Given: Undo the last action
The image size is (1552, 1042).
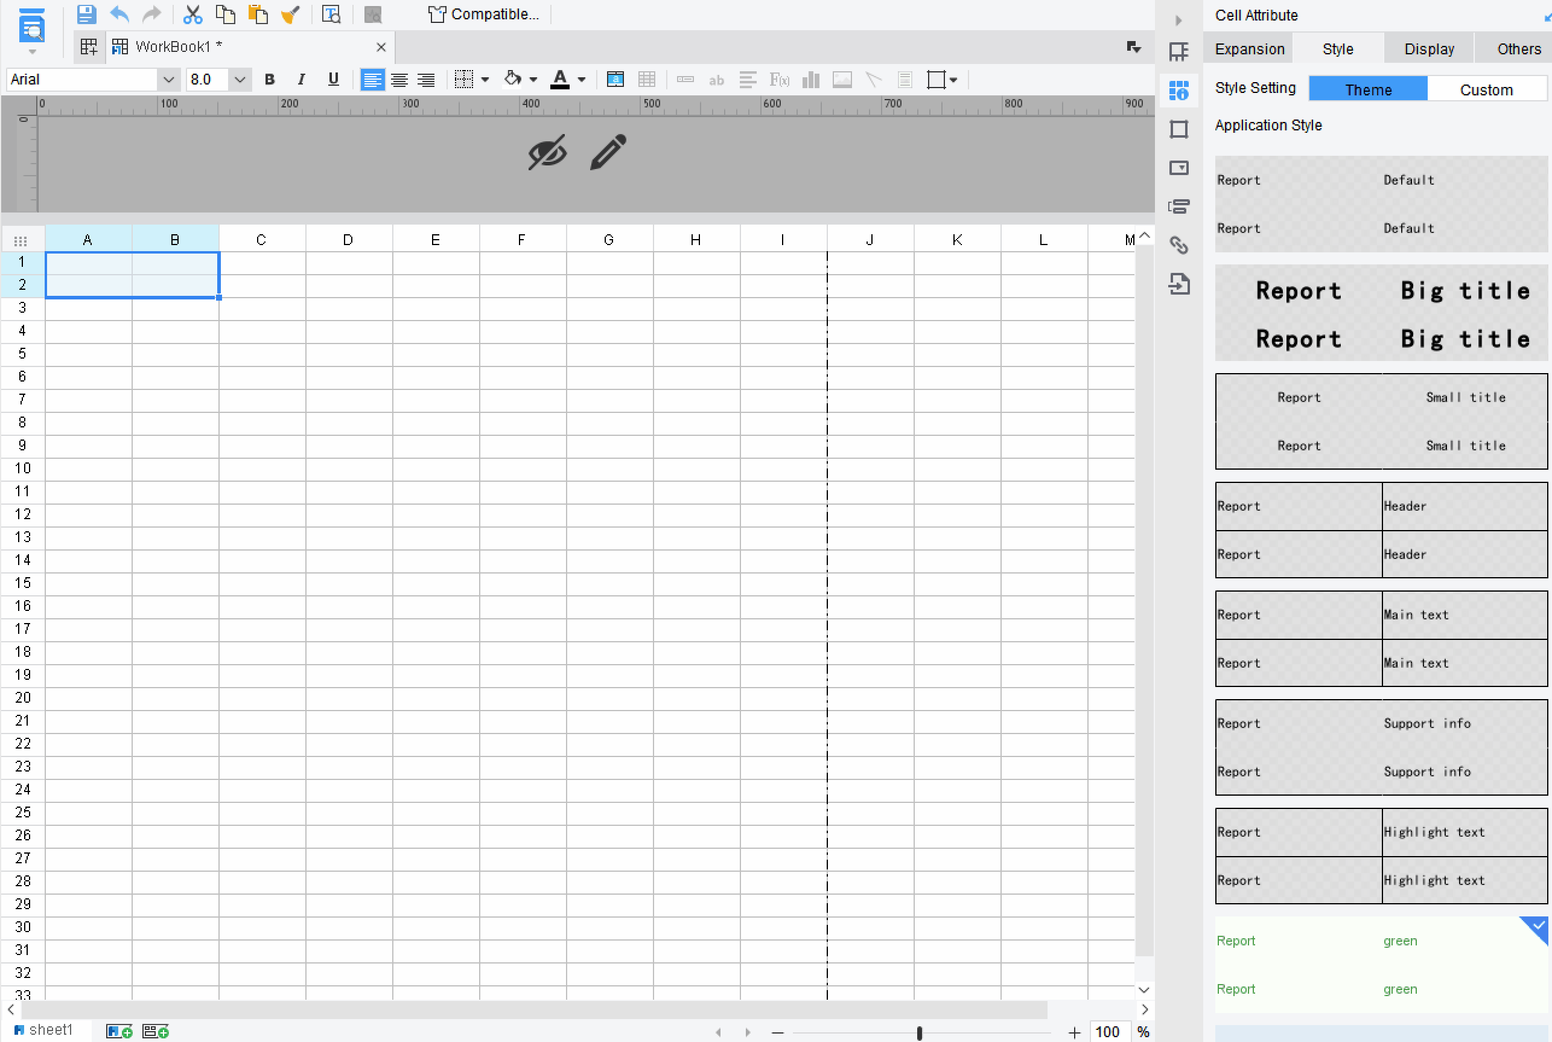Looking at the screenshot, I should click(x=119, y=14).
